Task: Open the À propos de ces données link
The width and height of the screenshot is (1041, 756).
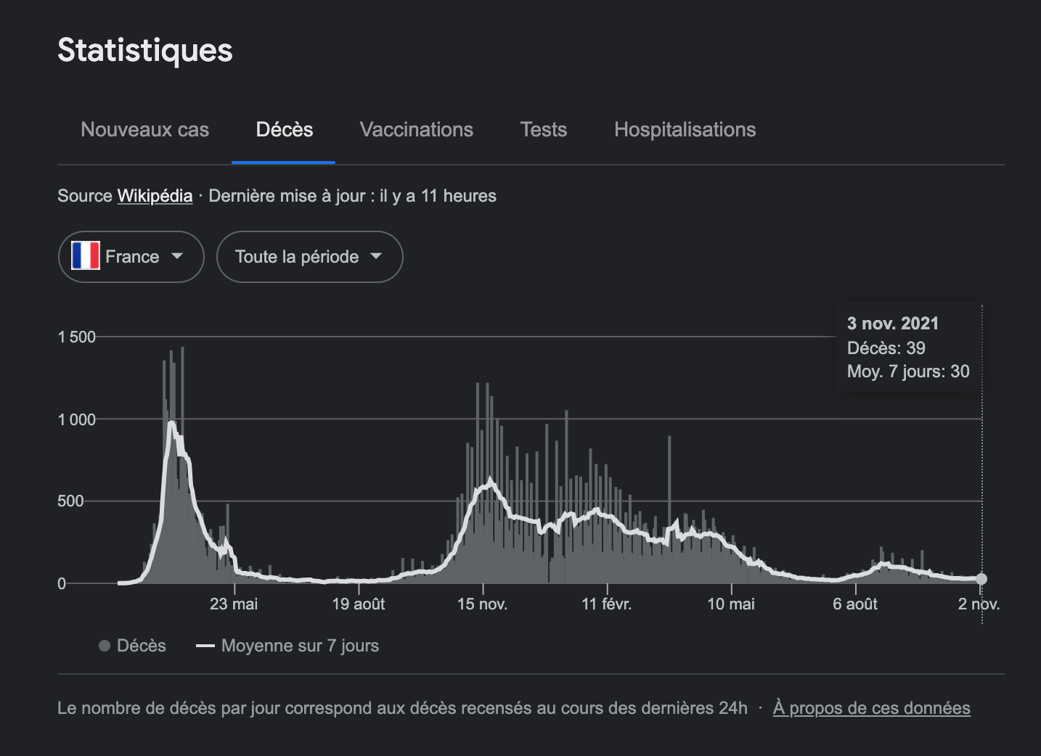Action: (871, 708)
